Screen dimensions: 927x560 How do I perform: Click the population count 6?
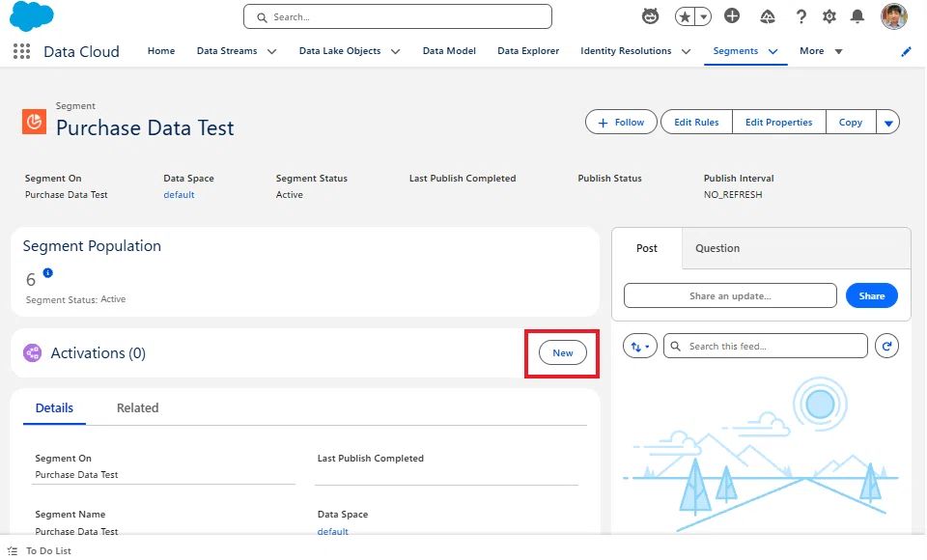tap(31, 280)
